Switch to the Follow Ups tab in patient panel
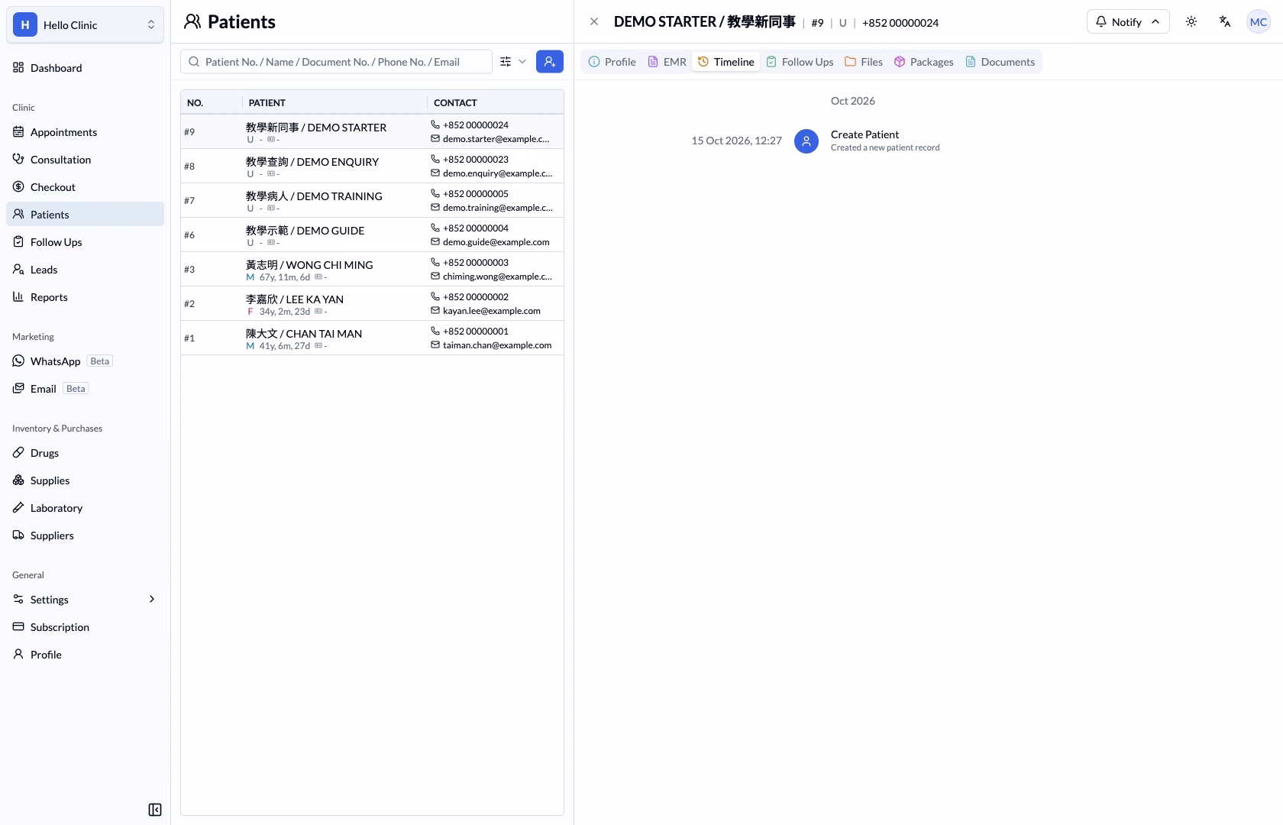This screenshot has height=825, width=1283. click(x=800, y=62)
